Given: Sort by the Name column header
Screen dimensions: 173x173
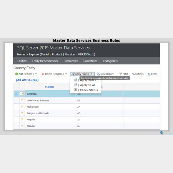Looking at the screenshot, I should pos(50,87).
